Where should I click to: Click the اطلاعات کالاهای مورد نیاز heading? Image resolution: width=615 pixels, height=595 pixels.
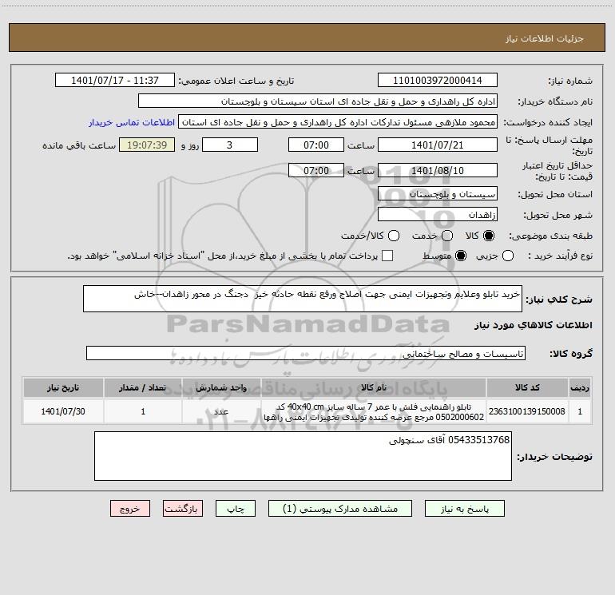(x=533, y=325)
